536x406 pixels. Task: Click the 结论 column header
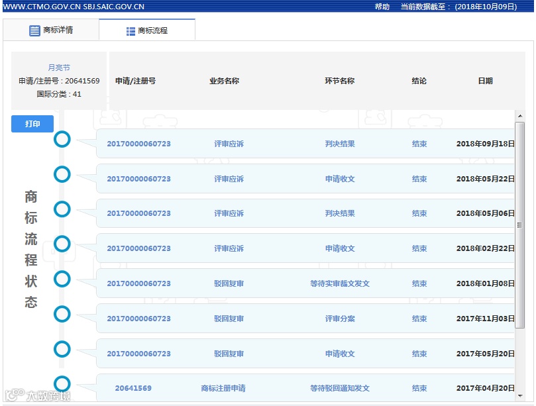[x=419, y=81]
